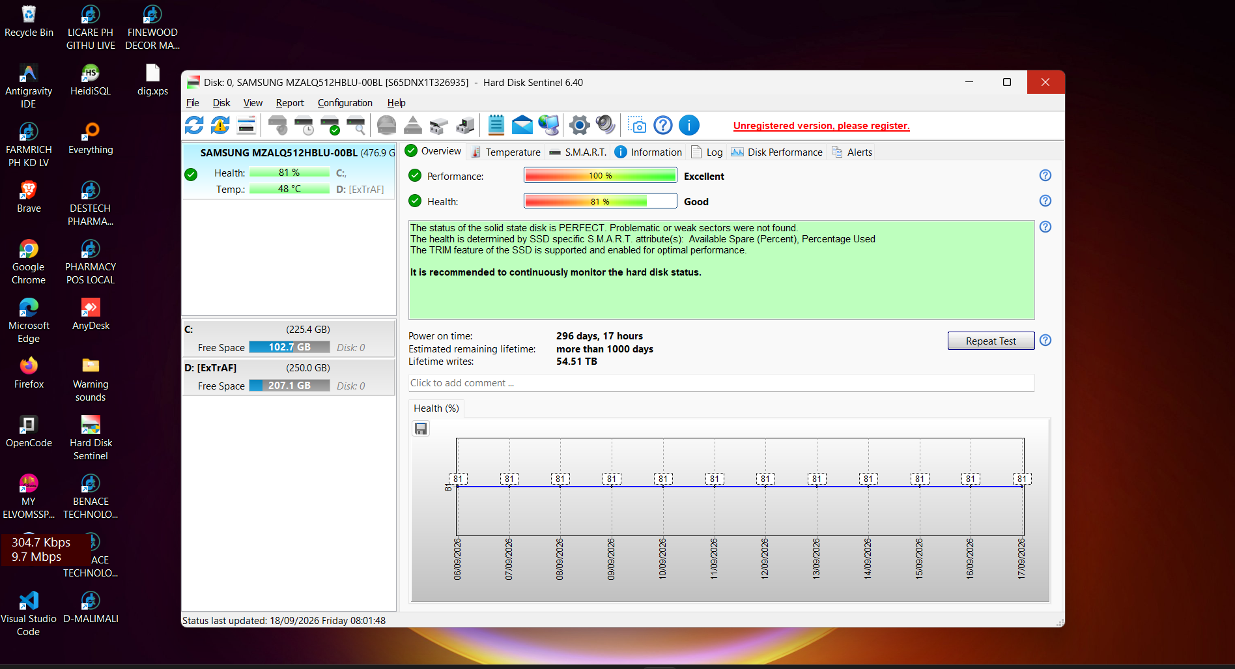This screenshot has width=1235, height=669.
Task: Click the C: 102.7 GB free space bar
Action: coord(290,347)
